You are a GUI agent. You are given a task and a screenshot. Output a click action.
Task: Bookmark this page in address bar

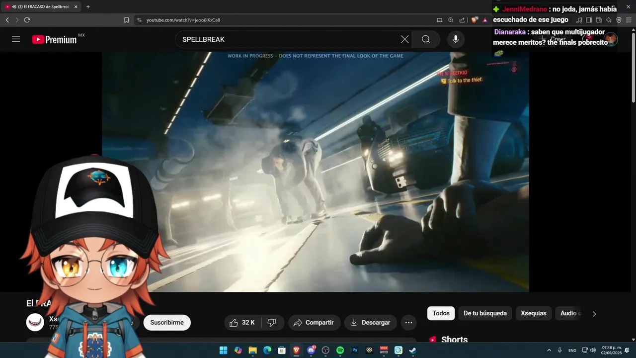pyautogui.click(x=126, y=20)
